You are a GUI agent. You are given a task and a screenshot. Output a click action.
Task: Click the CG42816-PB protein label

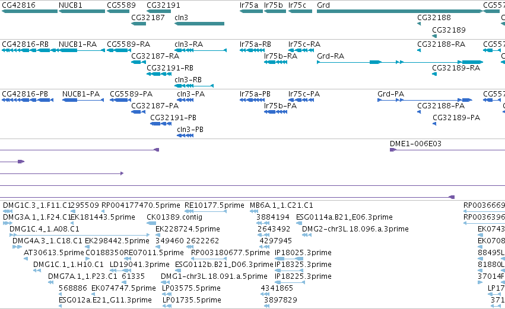click(25, 94)
